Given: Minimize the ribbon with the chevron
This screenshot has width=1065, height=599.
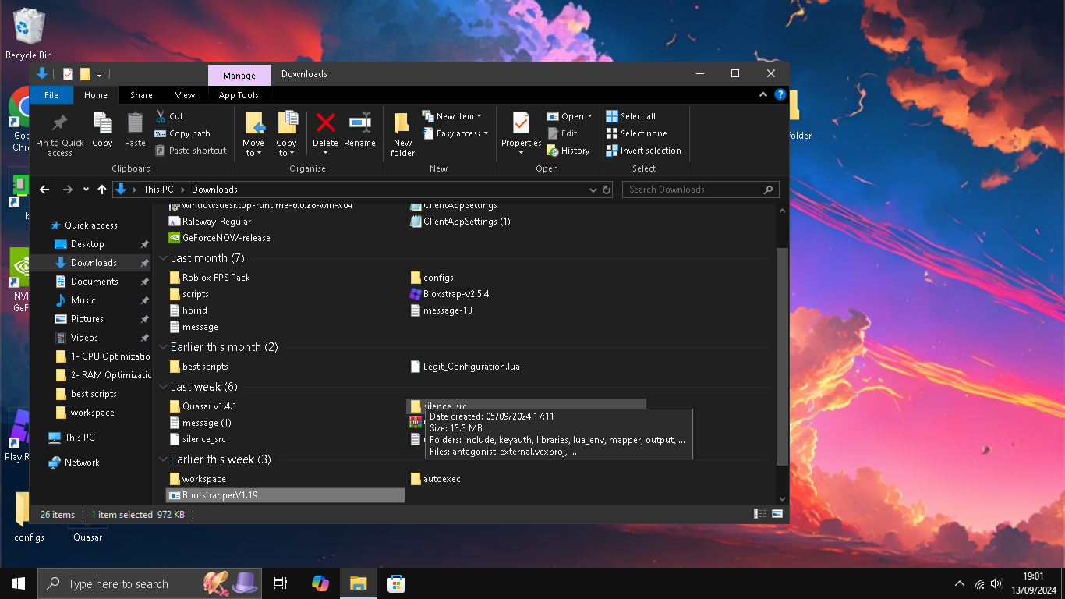Looking at the screenshot, I should coord(763,95).
